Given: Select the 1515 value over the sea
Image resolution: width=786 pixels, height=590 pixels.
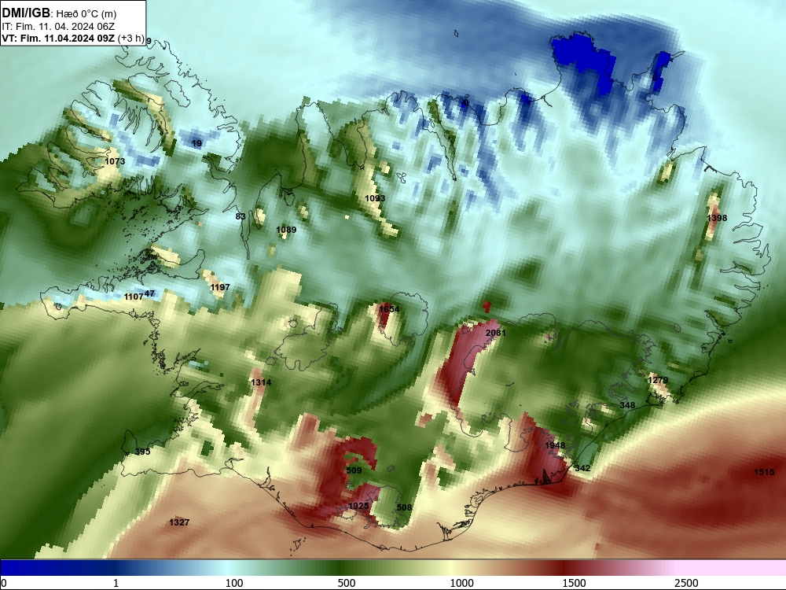Looking at the screenshot, I should pos(765,471).
